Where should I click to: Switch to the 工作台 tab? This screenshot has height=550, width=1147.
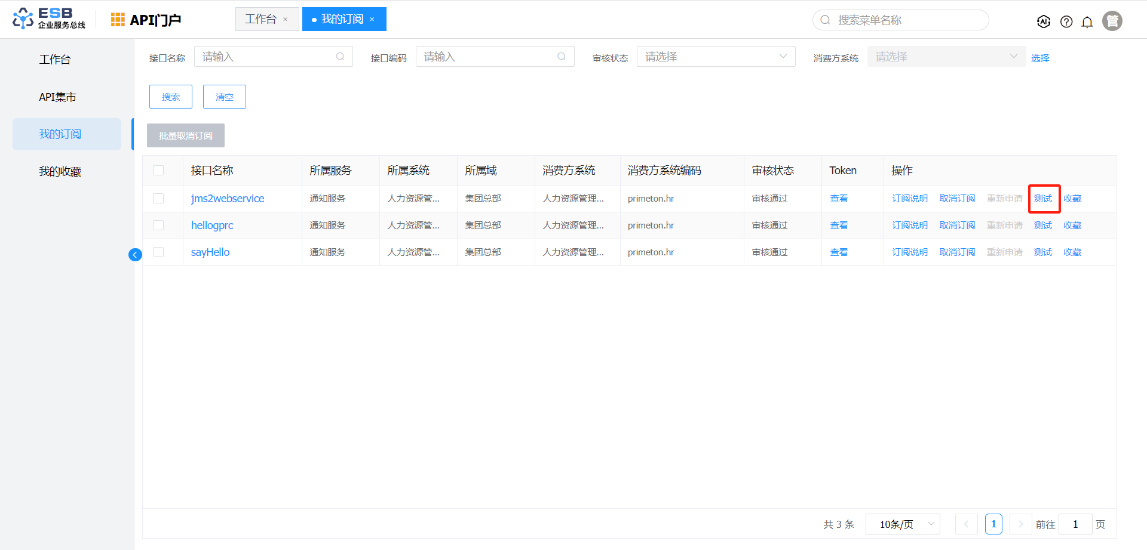pos(260,19)
